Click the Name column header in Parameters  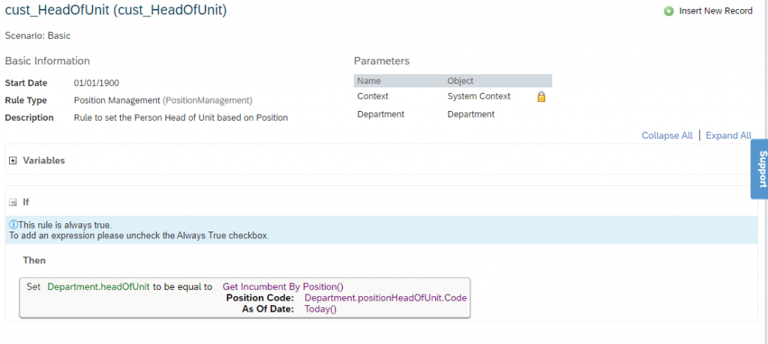[x=369, y=81]
